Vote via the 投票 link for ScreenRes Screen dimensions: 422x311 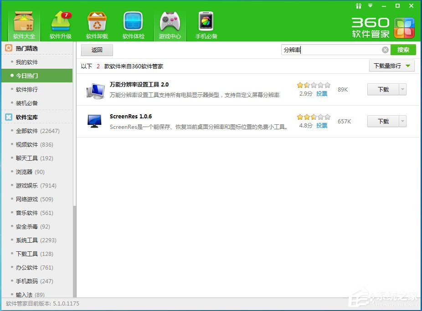(322, 126)
